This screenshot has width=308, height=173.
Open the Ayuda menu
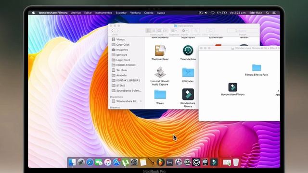pos(161,13)
